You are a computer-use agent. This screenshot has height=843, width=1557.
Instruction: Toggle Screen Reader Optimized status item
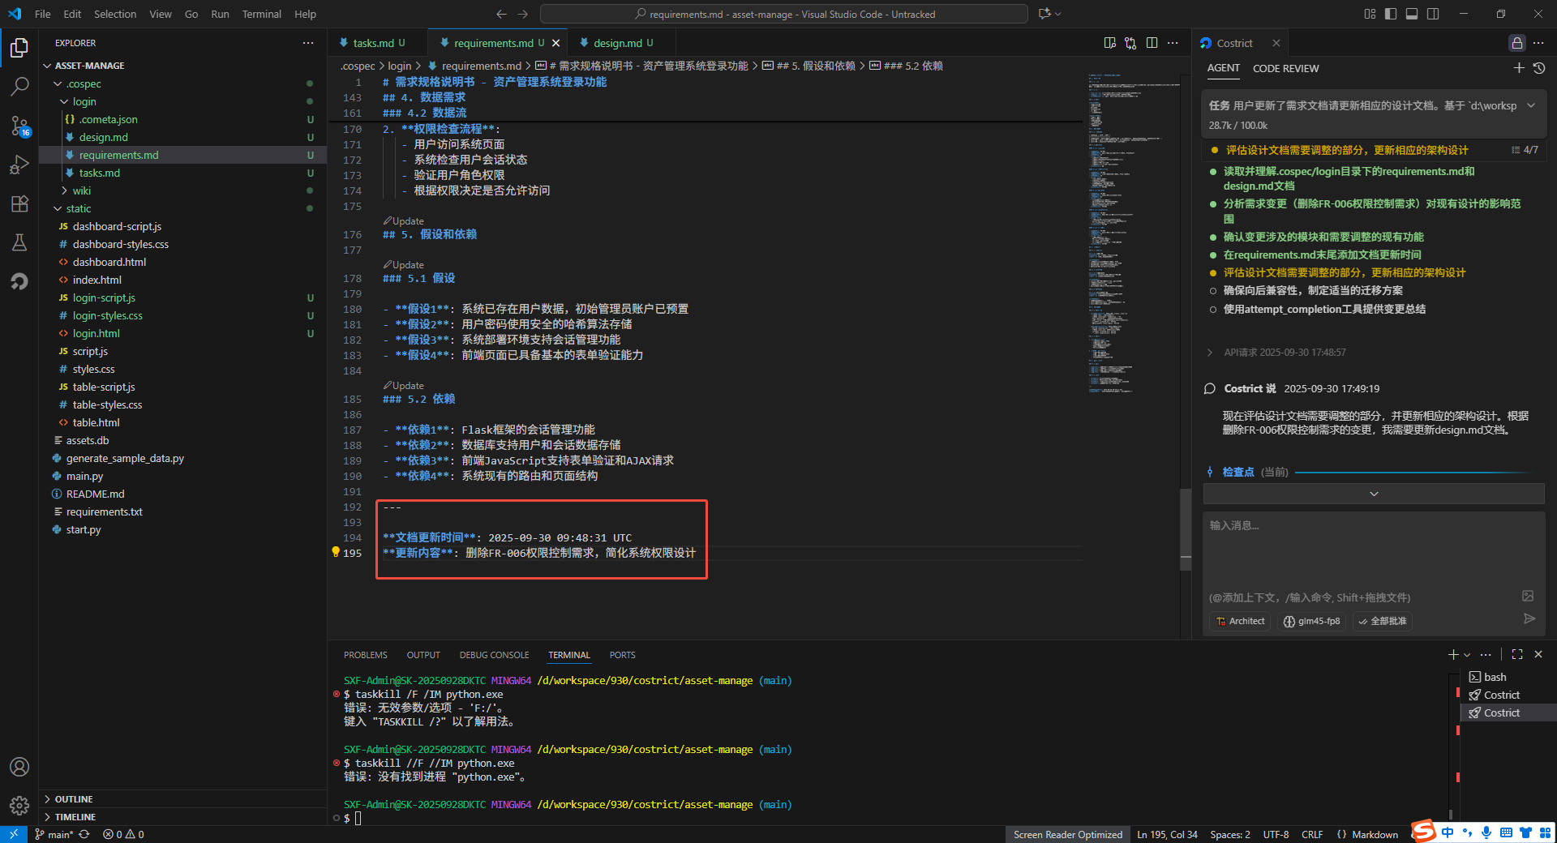(1067, 834)
